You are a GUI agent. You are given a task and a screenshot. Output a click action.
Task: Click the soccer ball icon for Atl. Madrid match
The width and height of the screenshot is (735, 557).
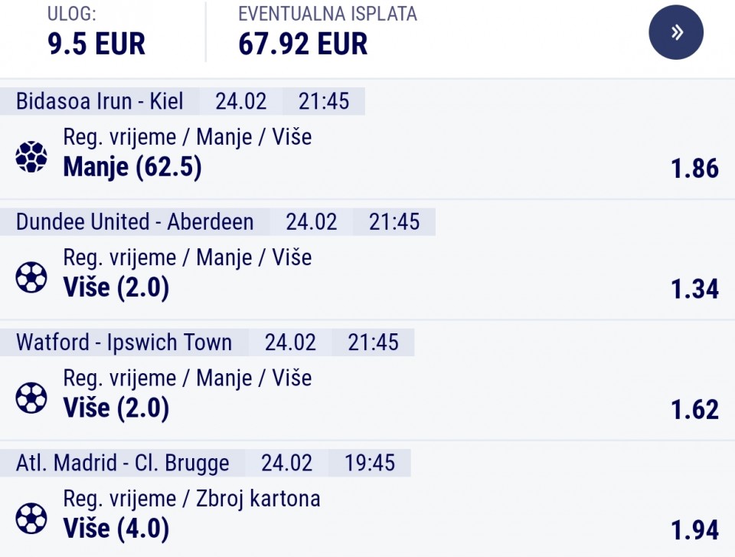tap(31, 519)
